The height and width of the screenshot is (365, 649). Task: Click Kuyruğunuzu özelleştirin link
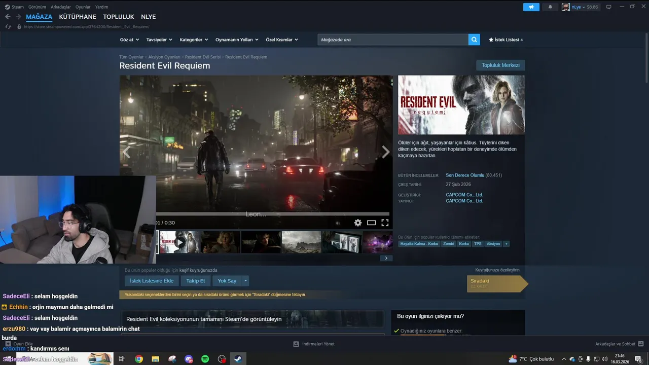(x=497, y=270)
